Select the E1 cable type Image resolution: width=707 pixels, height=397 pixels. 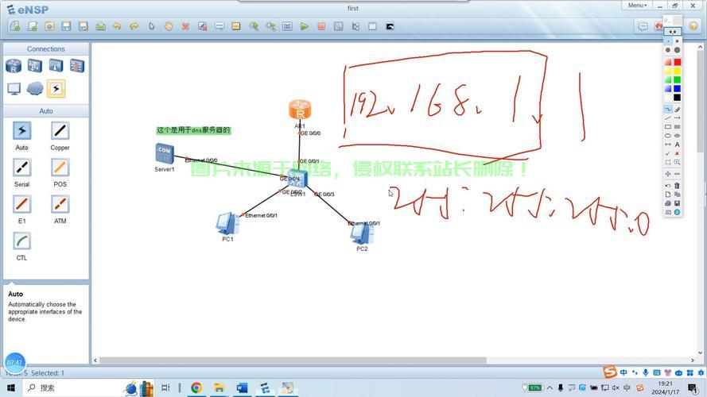21,204
